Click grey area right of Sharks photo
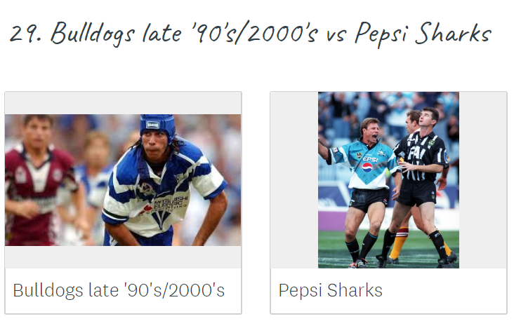The image size is (514, 328). pyautogui.click(x=483, y=180)
